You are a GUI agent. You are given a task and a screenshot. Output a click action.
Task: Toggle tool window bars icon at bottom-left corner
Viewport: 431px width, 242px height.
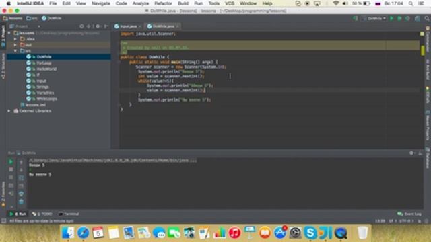coord(3,221)
